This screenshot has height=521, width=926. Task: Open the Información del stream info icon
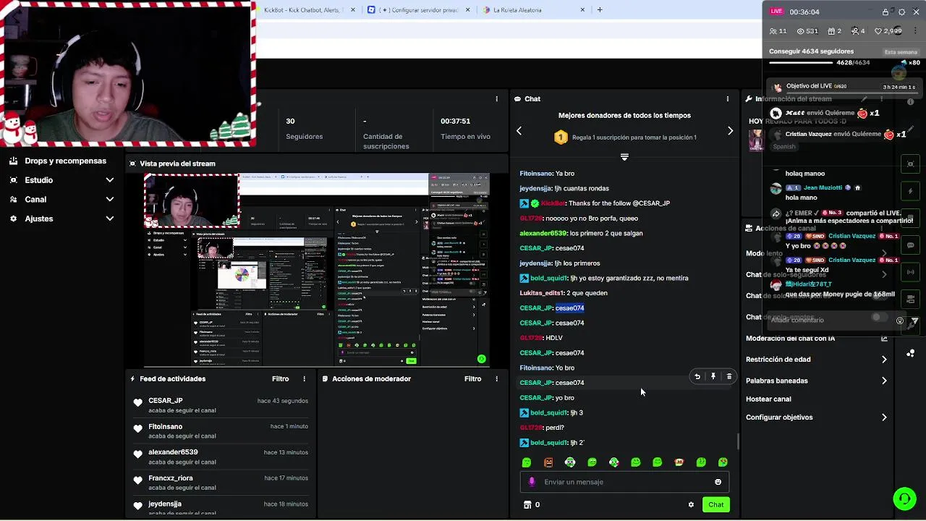(910, 102)
